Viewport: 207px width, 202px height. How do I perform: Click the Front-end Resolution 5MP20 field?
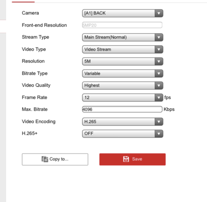coord(122,25)
